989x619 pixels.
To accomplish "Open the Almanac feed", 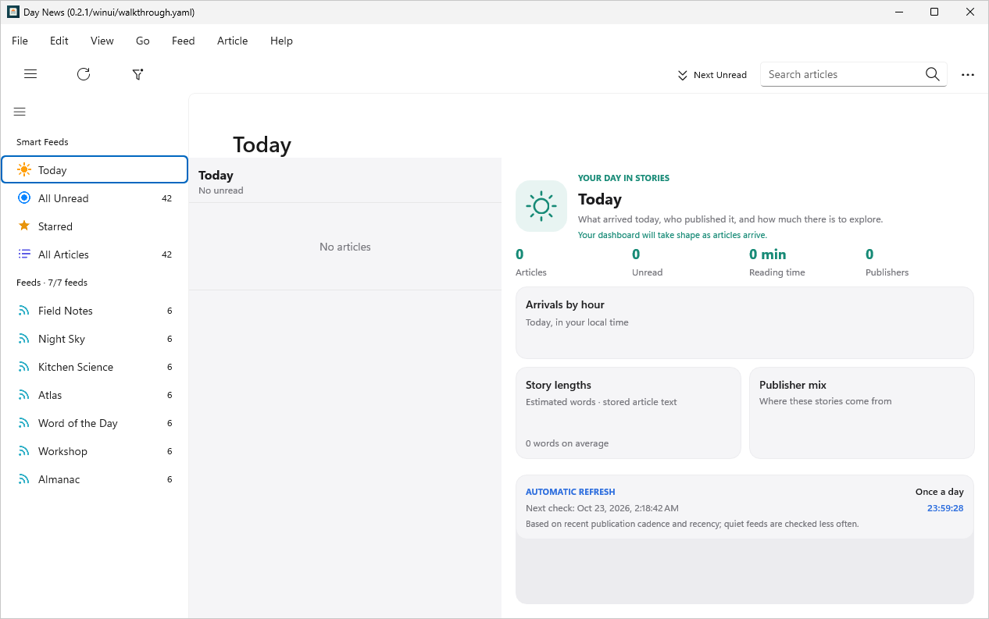I will 95,479.
